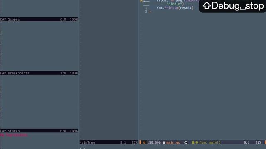Click the orange file size icon in statusline
The width and height of the screenshot is (266, 149).
144,142
